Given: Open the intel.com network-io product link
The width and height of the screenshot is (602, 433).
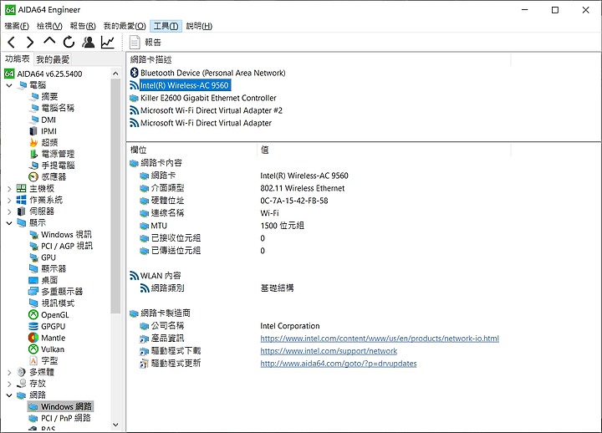Looking at the screenshot, I should 380,339.
